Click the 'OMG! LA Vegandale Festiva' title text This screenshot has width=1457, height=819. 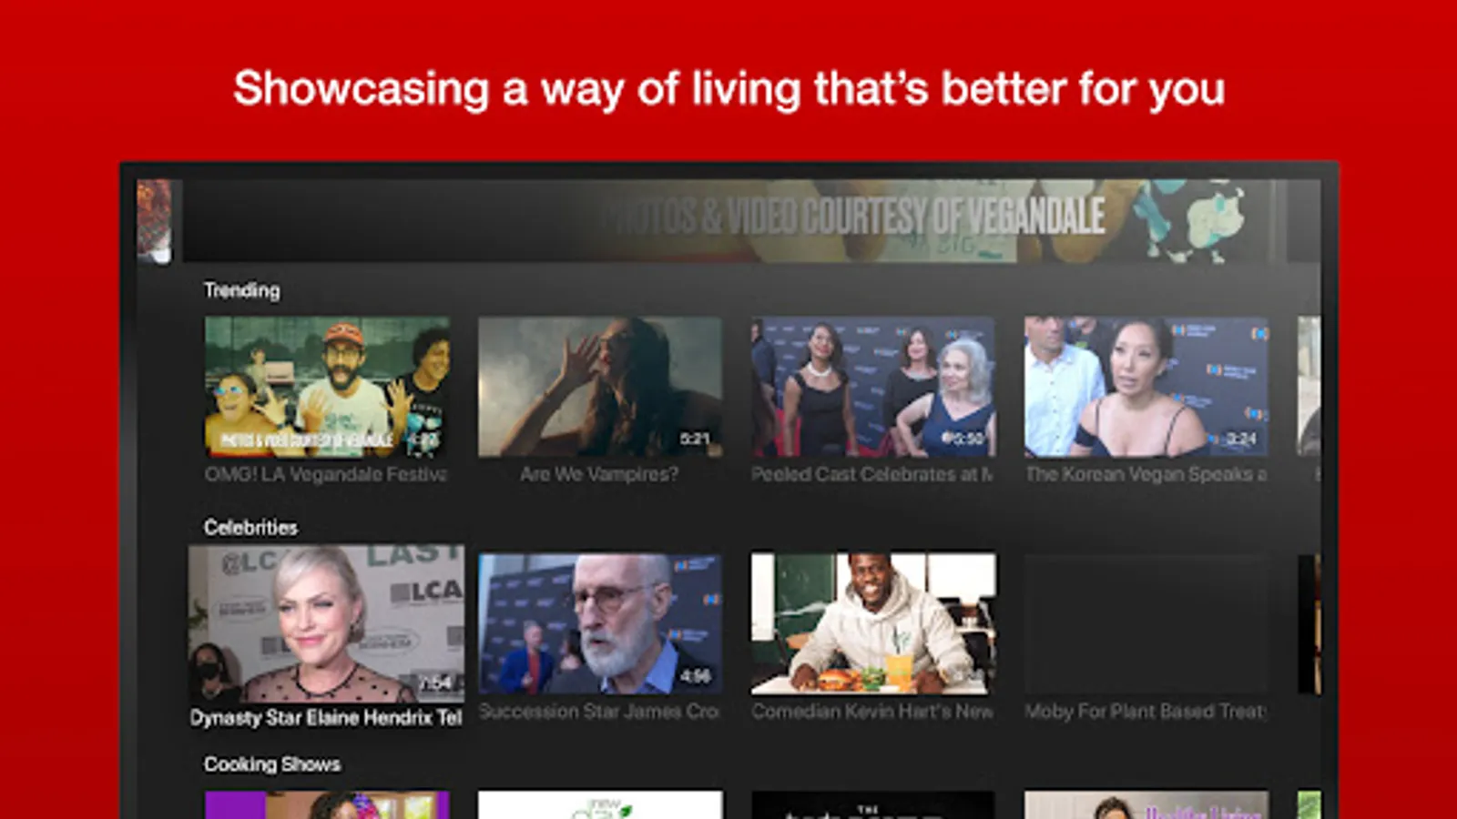tap(326, 474)
